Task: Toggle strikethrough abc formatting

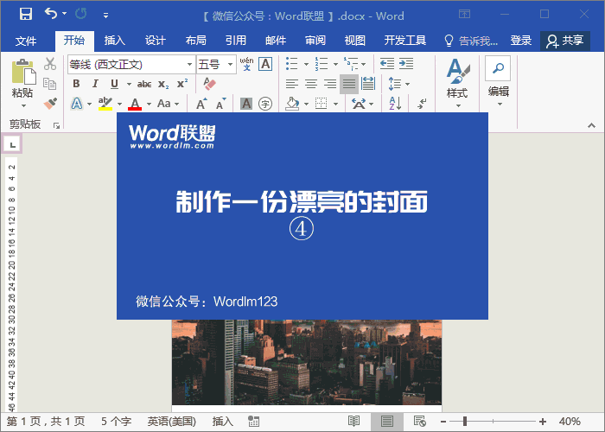Action: tap(144, 84)
